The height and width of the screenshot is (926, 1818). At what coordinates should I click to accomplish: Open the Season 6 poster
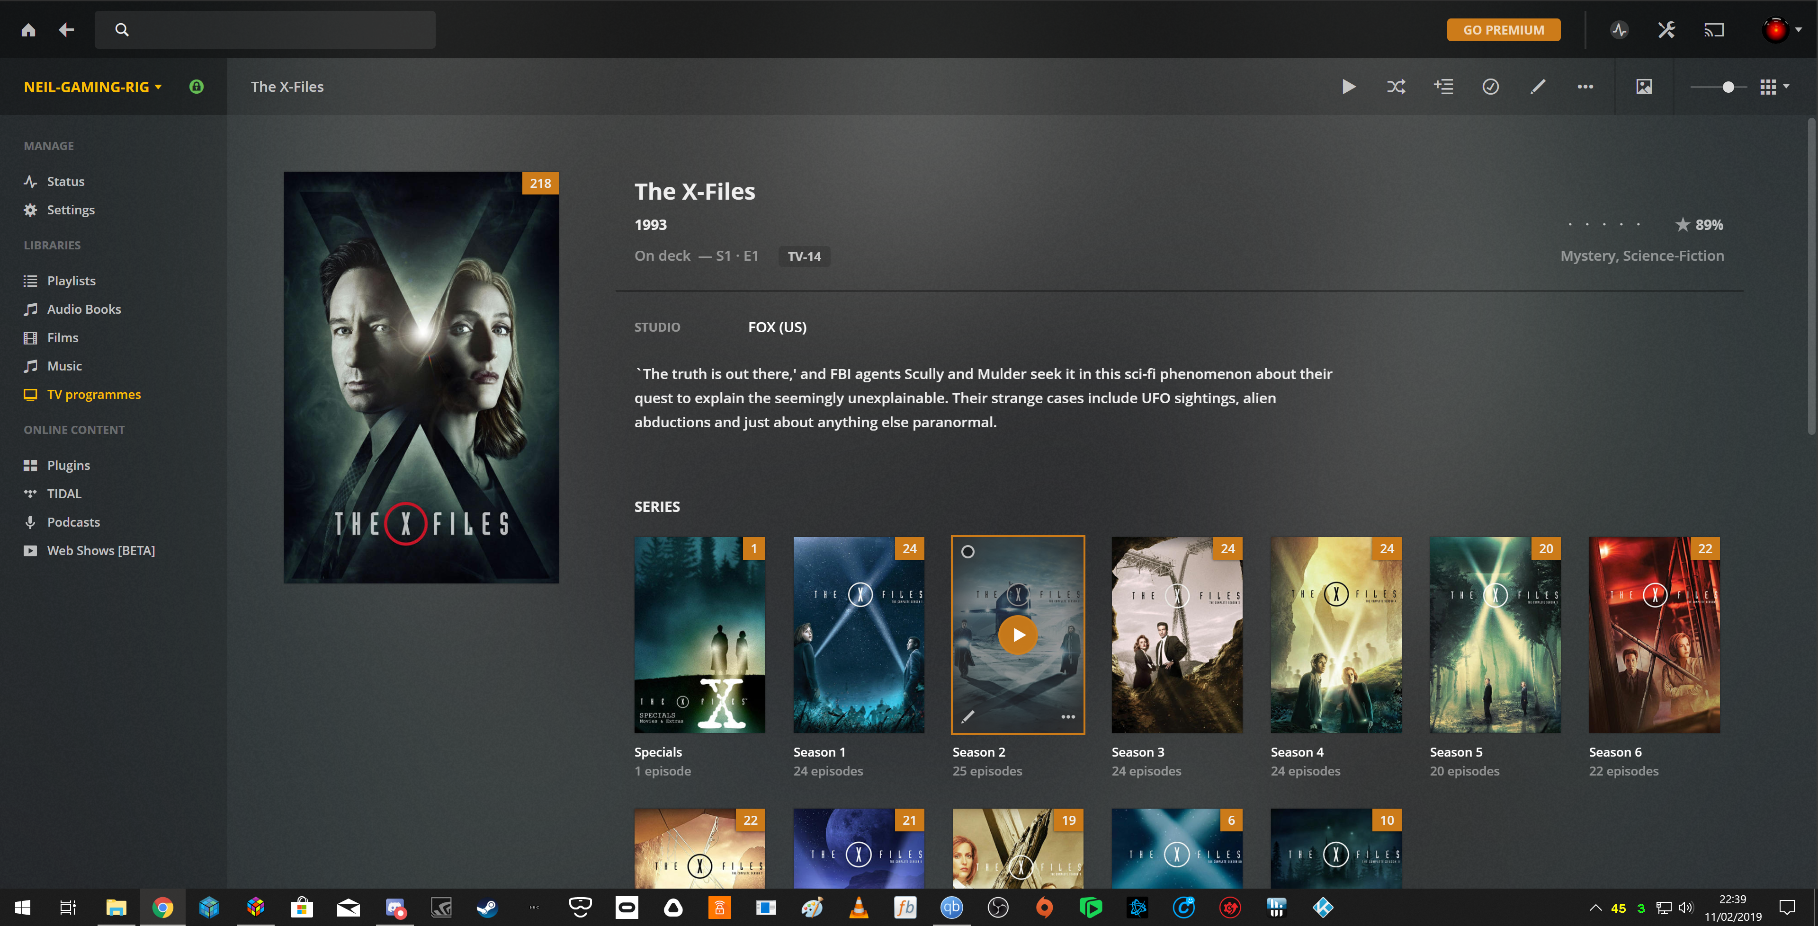click(1654, 635)
